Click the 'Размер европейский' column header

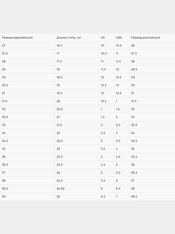(x=27, y=38)
